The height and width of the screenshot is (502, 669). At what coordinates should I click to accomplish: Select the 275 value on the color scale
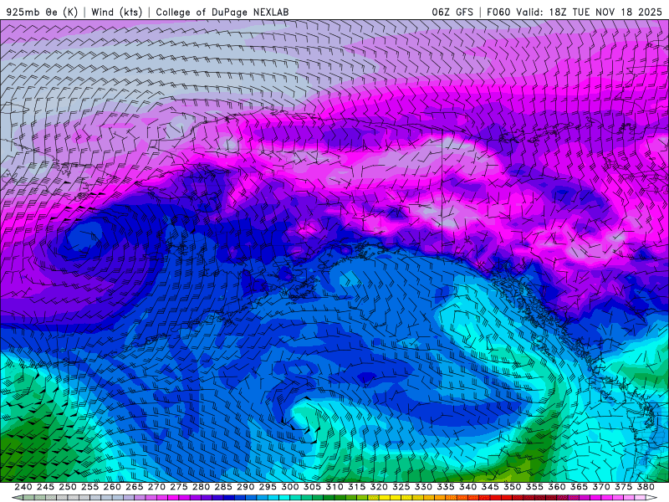[x=179, y=487]
